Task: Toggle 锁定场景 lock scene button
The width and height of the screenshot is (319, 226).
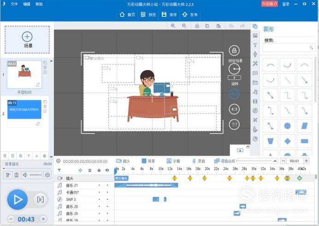Action: point(234,51)
